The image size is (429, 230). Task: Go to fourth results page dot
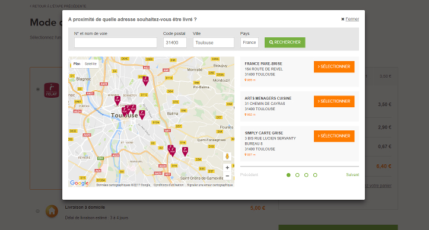tap(315, 175)
